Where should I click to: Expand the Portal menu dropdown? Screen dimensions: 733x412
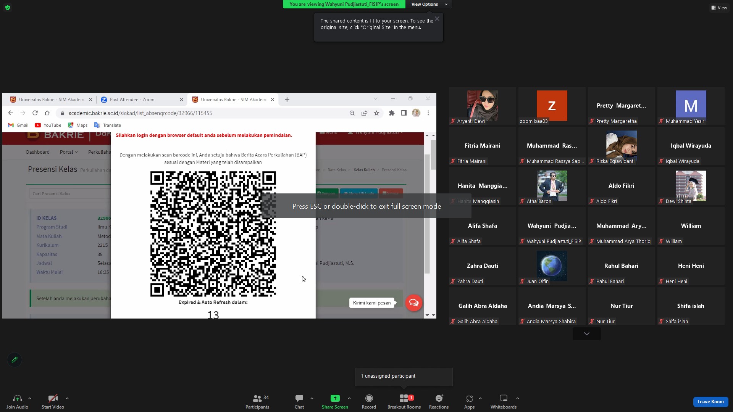pos(69,152)
